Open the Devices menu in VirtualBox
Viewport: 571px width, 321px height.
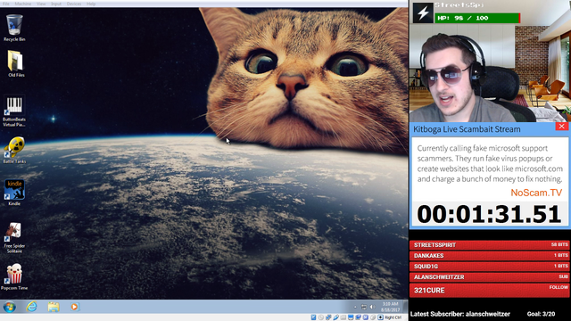74,4
